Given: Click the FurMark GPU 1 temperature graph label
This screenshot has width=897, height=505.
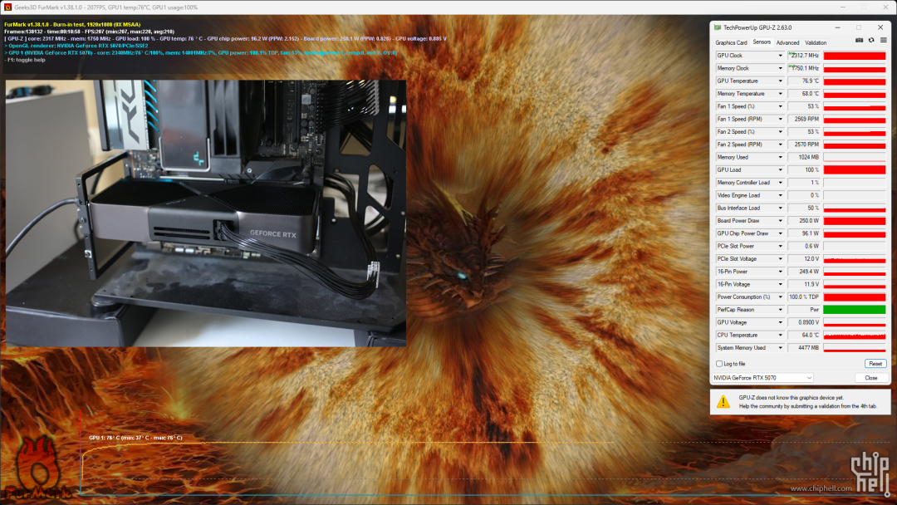Looking at the screenshot, I should pyautogui.click(x=135, y=438).
